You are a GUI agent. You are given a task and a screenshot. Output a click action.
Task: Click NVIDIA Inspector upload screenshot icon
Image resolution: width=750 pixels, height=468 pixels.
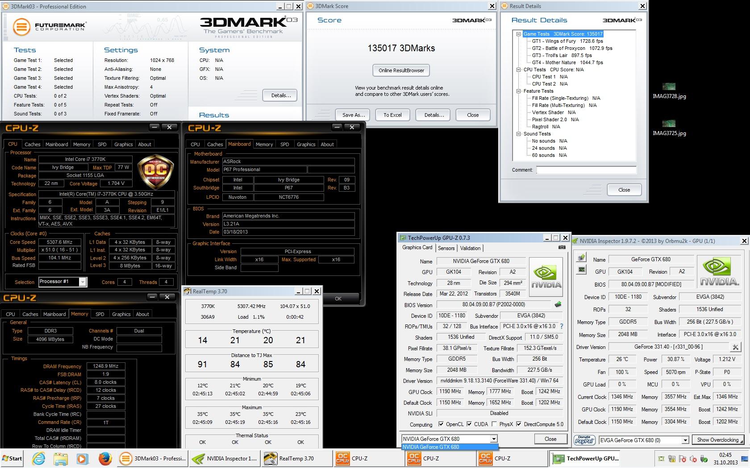pos(581,258)
